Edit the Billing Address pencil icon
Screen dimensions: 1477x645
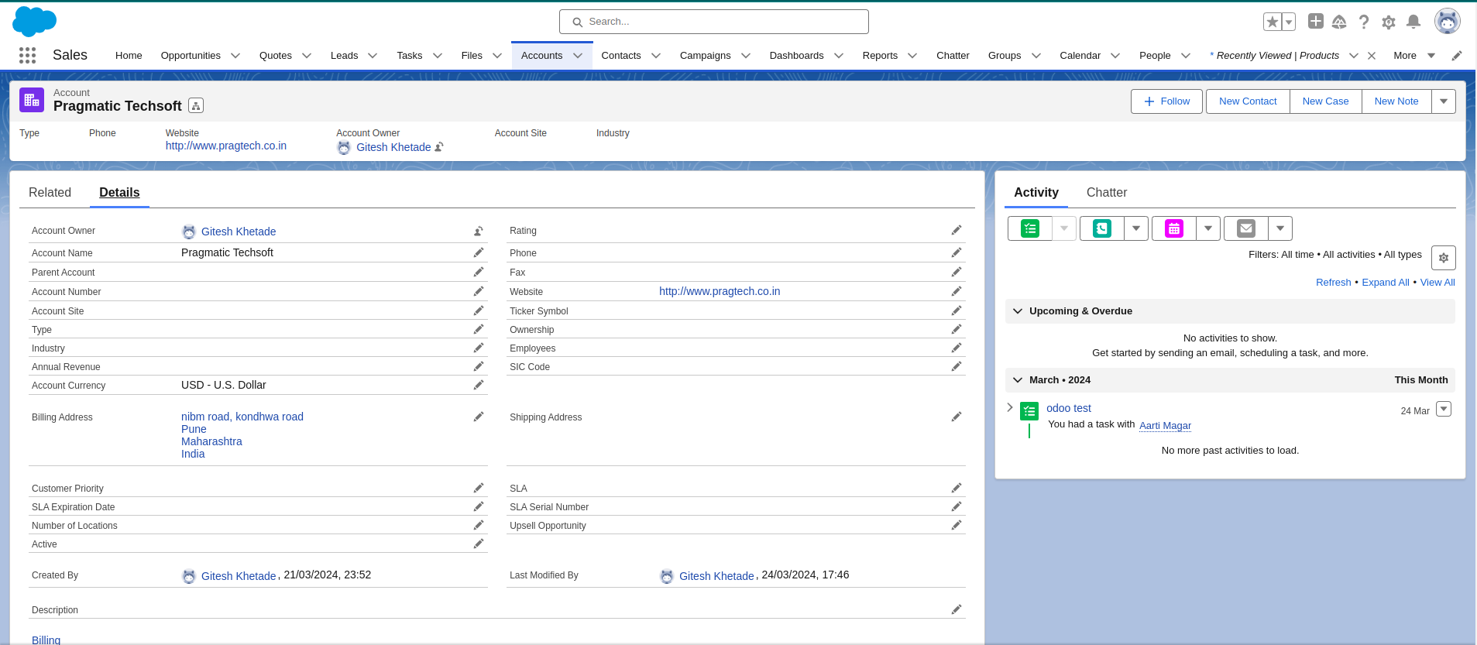[479, 417]
